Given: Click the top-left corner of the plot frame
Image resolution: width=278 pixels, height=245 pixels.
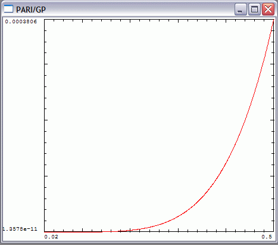Looking at the screenshot, I should (x=45, y=20).
